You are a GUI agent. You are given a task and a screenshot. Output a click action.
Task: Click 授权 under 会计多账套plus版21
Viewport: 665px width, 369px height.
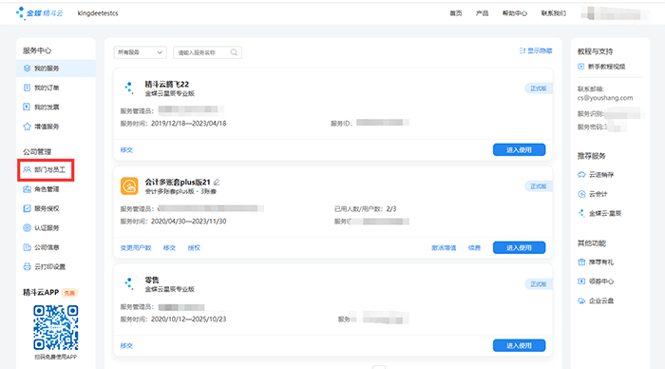[x=194, y=248]
